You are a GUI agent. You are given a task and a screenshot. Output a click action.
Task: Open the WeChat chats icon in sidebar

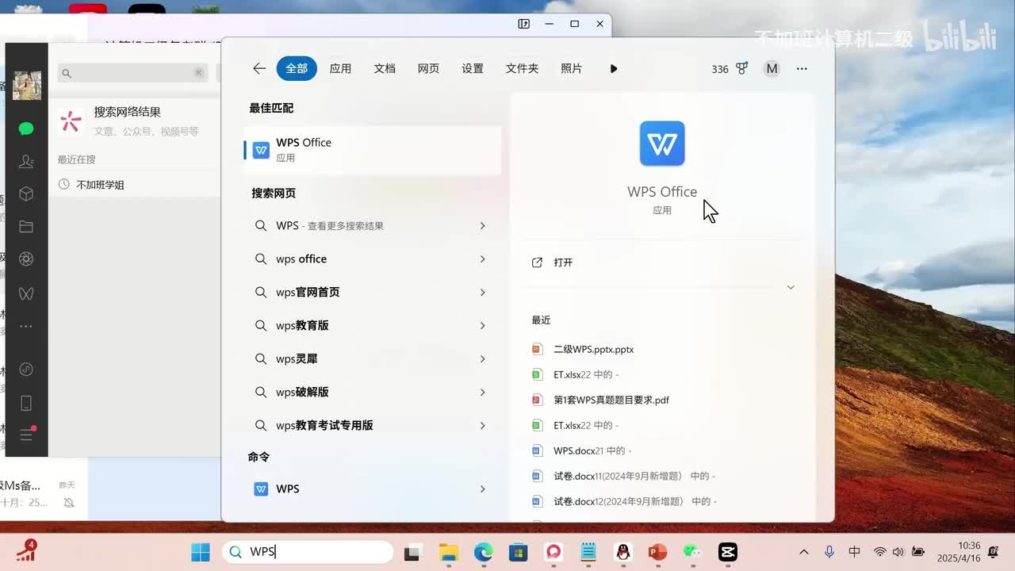pyautogui.click(x=26, y=128)
